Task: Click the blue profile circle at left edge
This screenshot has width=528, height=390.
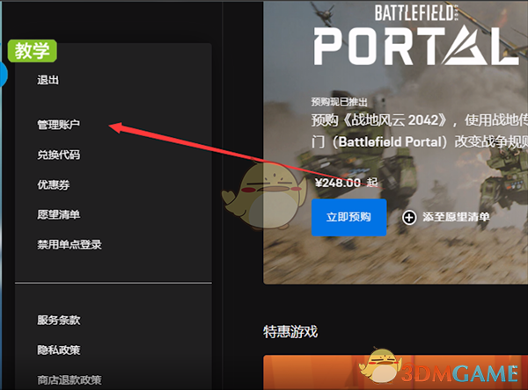Action: [4, 75]
